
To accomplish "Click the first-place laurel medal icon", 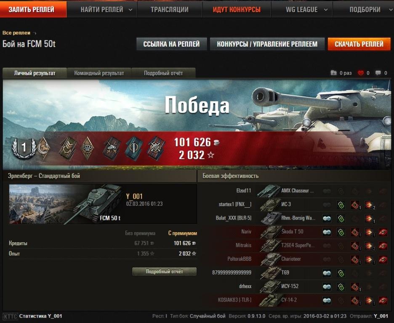I will [24, 148].
